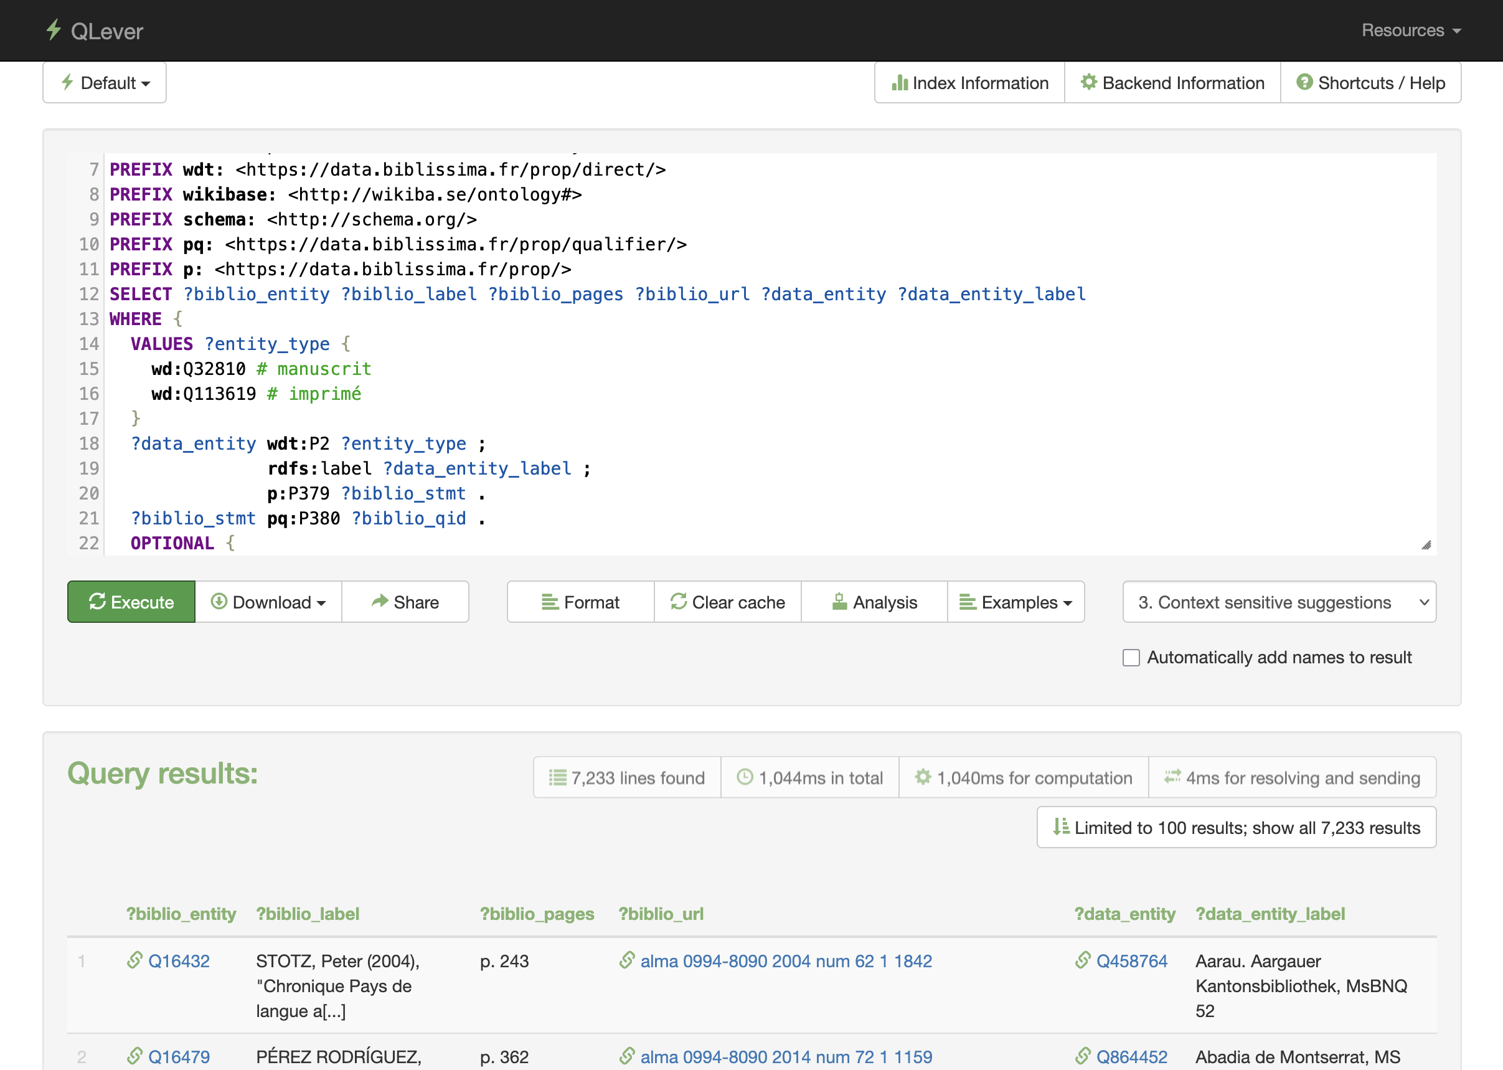The width and height of the screenshot is (1503, 1070).
Task: Click the link icon beside Q16479
Action: pyautogui.click(x=134, y=1056)
